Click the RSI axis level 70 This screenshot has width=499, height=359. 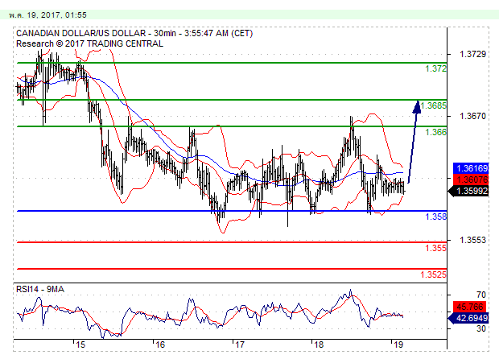(x=481, y=295)
